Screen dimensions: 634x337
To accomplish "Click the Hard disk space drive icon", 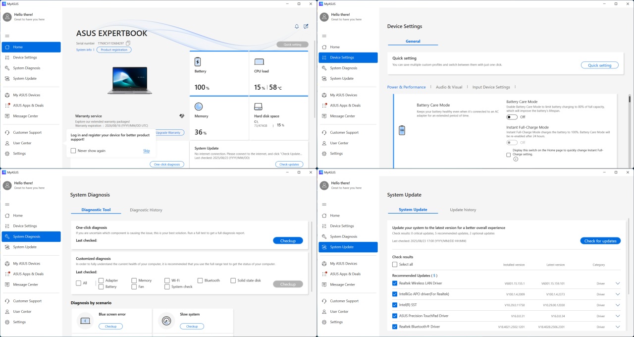I will [258, 107].
